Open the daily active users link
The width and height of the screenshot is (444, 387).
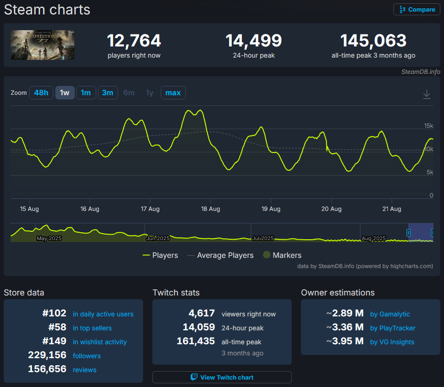click(x=103, y=314)
